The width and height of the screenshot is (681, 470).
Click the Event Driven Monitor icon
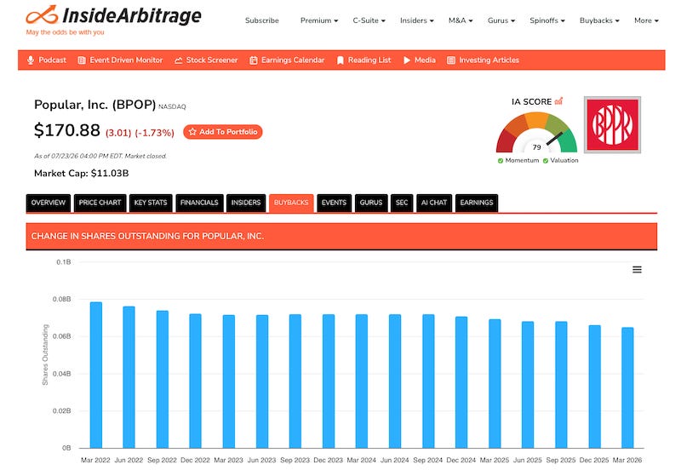click(82, 60)
